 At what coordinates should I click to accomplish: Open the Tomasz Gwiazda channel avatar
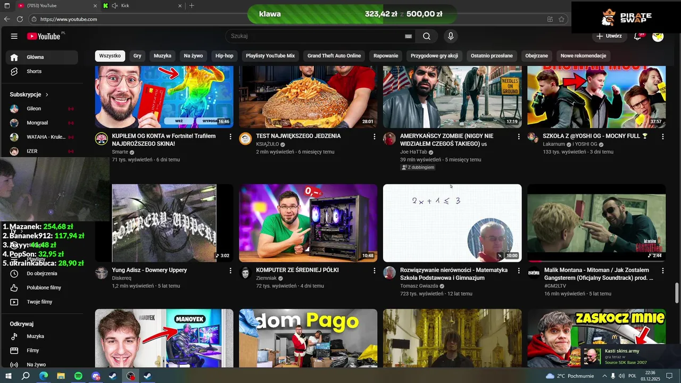point(389,273)
